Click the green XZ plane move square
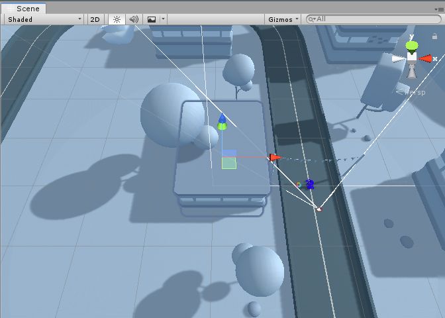 [229, 163]
